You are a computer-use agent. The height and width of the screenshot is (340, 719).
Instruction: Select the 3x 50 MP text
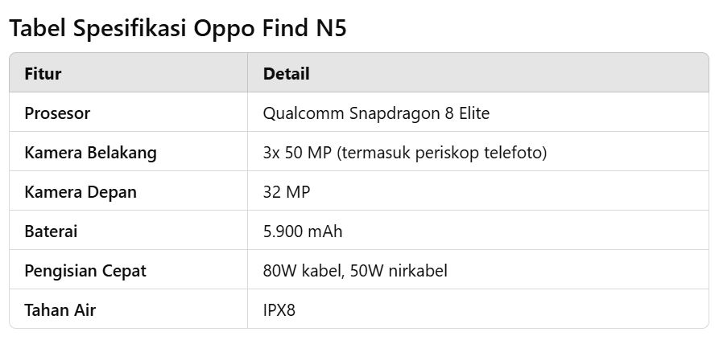(x=298, y=153)
